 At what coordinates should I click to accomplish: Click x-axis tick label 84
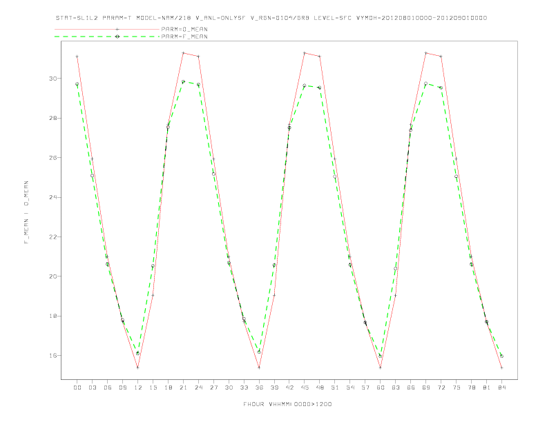pos(501,388)
